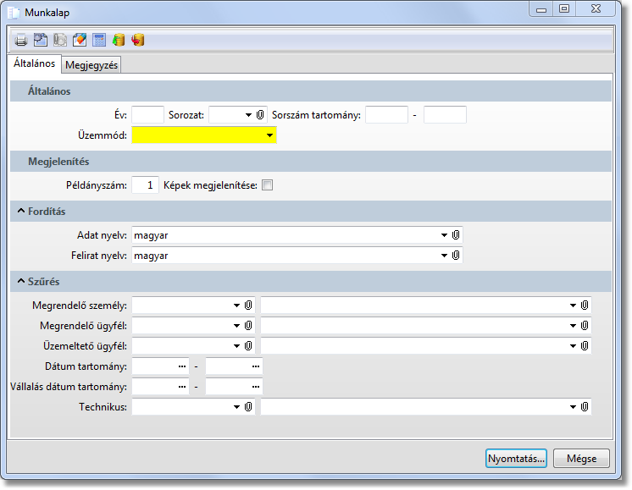Click paperclip icon next to Sorozat

[x=260, y=115]
